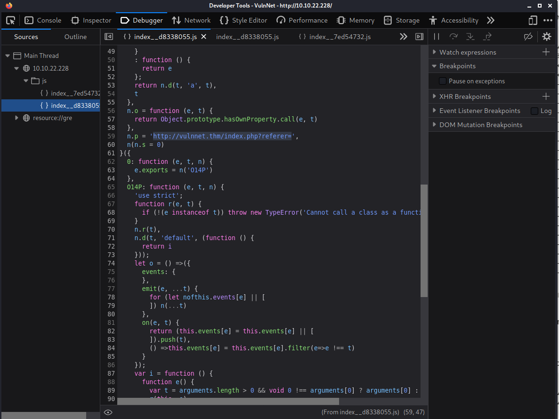Enable Pause on exceptions checkbox
559x419 pixels.
(x=442, y=81)
